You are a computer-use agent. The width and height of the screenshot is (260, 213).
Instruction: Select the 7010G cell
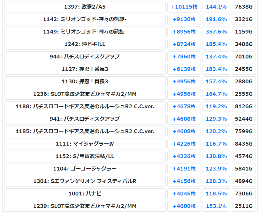tap(244, 57)
